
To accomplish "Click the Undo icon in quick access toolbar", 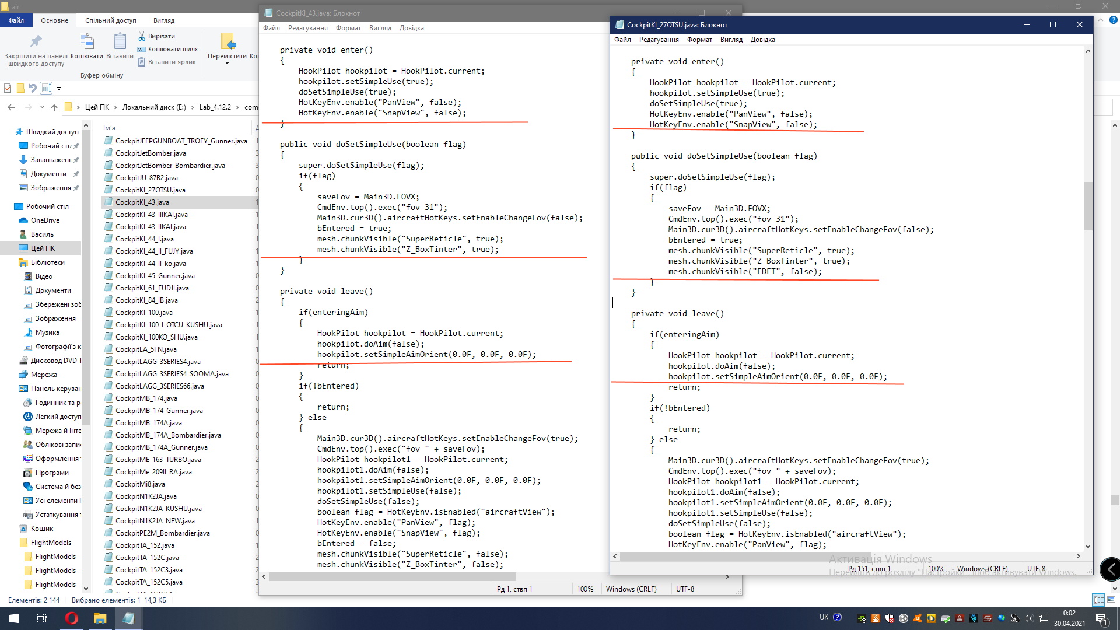I will pos(33,88).
